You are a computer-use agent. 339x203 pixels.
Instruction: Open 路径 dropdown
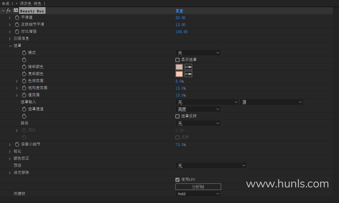coord(198,123)
